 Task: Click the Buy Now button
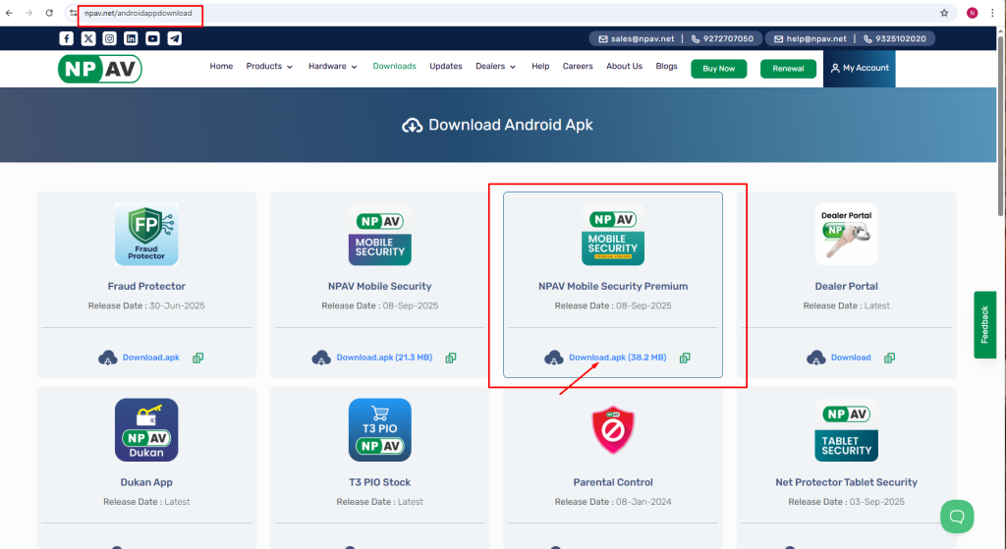[718, 69]
